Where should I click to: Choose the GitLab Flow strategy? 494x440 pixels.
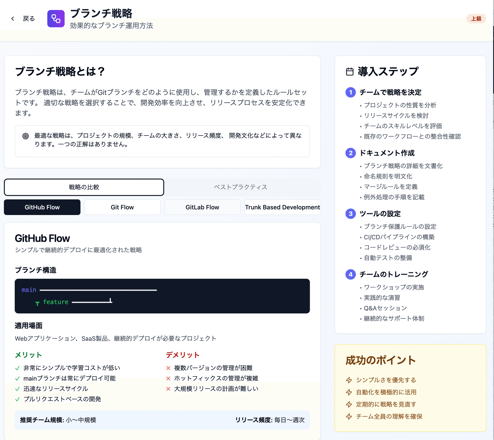(202, 207)
